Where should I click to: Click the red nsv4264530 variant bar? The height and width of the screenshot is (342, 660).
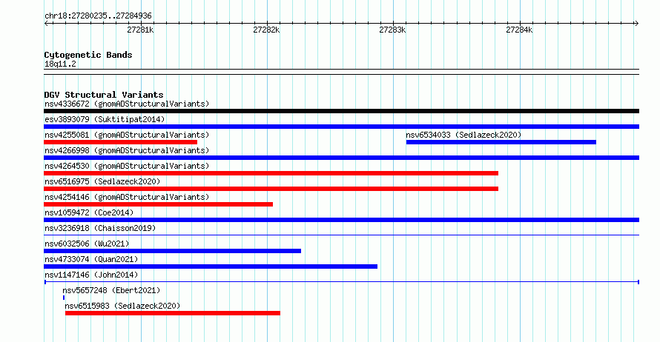(271, 173)
